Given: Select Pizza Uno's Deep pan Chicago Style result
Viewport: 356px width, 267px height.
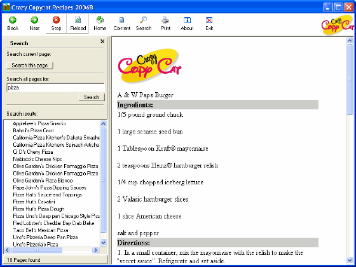Looking at the screenshot, I should coord(57,216).
